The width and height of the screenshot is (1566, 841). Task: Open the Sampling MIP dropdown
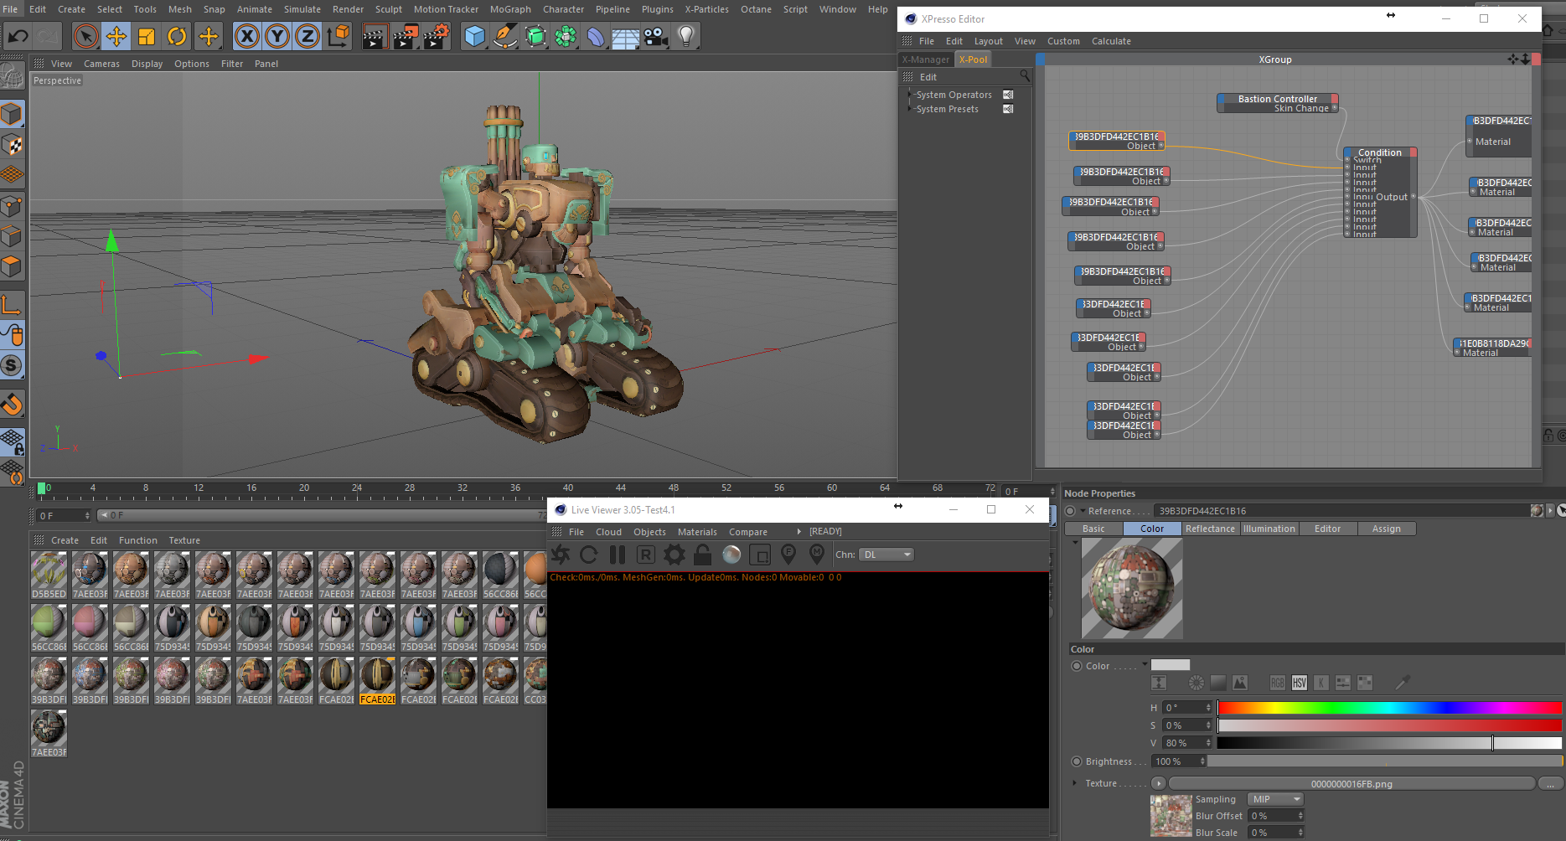[x=1276, y=799]
